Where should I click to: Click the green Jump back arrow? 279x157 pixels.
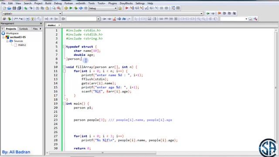208,14
